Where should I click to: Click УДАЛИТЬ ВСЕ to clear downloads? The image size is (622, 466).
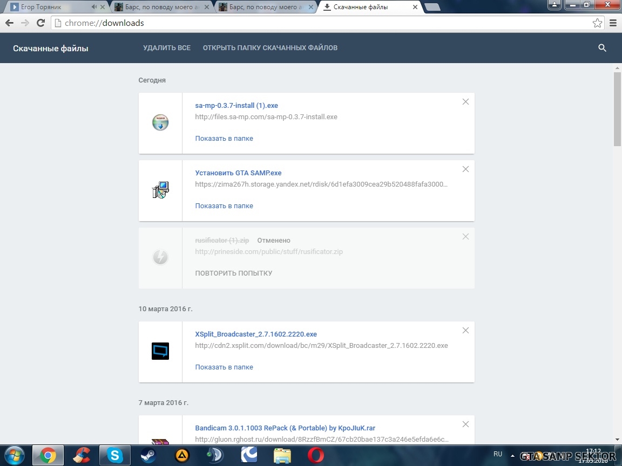point(167,48)
